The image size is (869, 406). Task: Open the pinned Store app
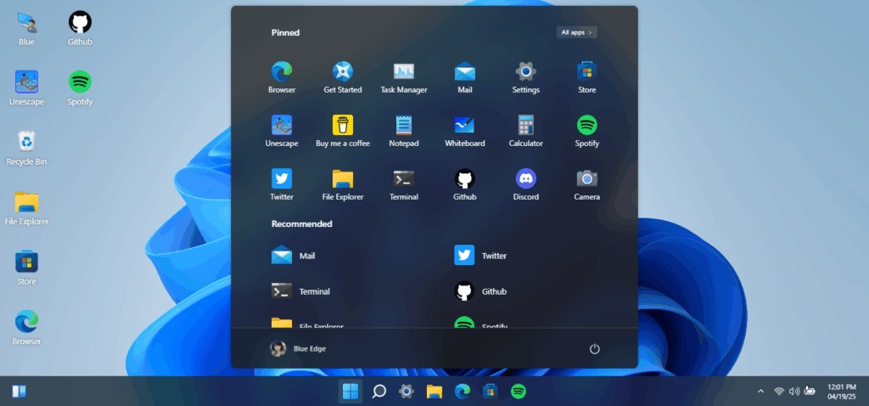pyautogui.click(x=586, y=77)
